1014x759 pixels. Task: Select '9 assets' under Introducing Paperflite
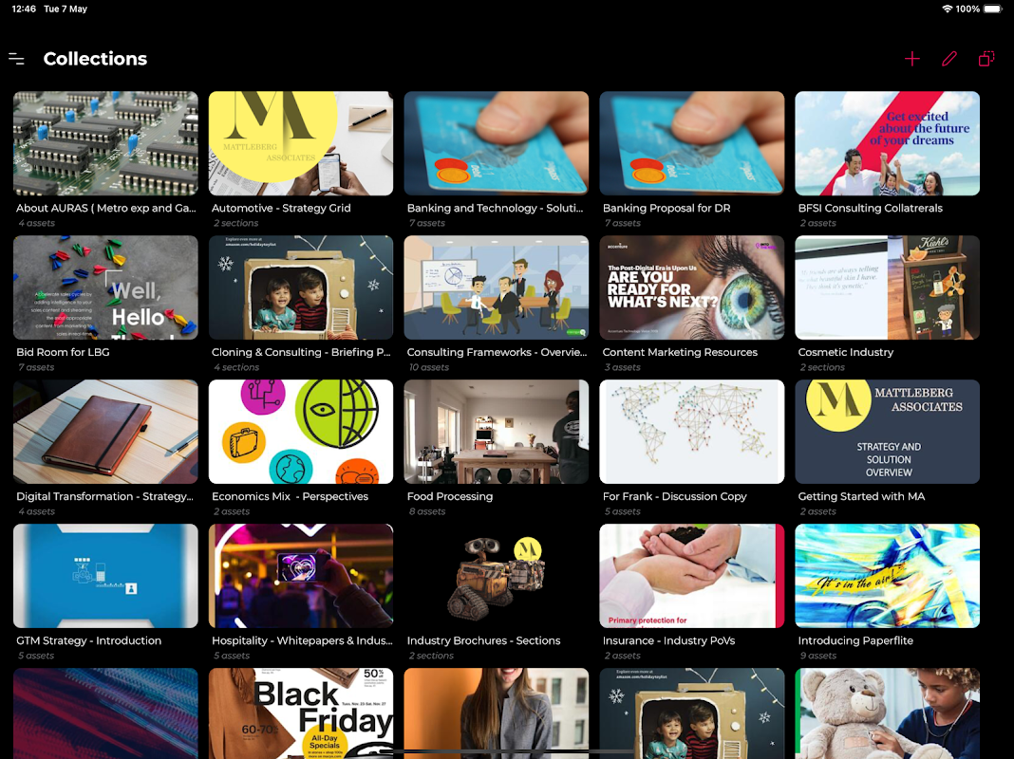tap(818, 655)
